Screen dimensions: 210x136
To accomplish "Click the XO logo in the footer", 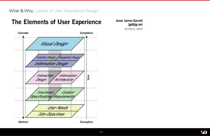I will click(x=204, y=132).
